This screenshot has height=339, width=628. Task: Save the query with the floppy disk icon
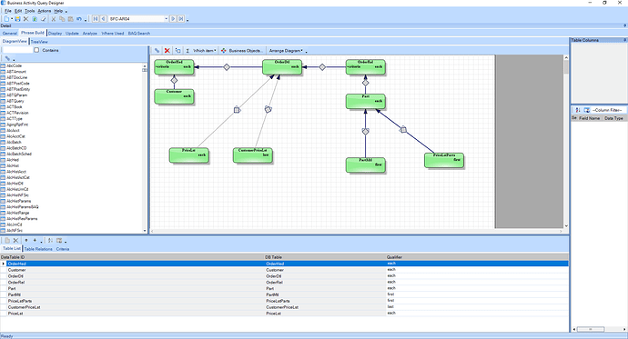[x=17, y=19]
